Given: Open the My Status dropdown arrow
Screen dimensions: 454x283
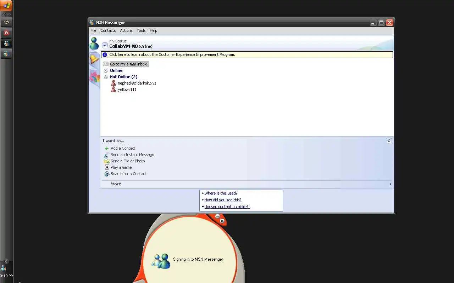Looking at the screenshot, I should 105,46.
